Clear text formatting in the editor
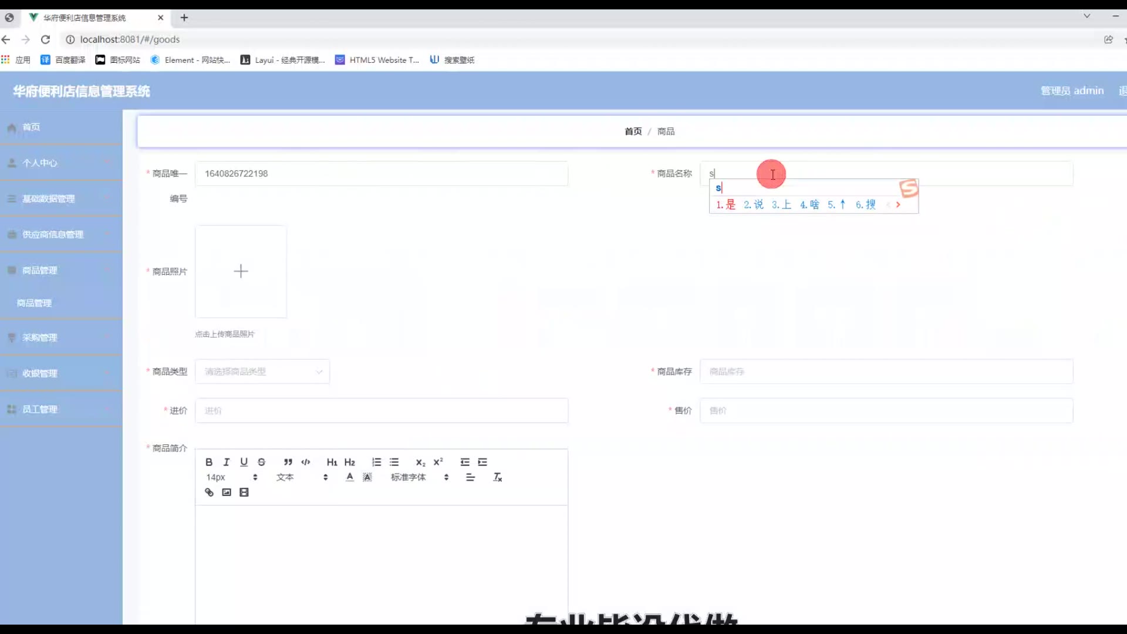This screenshot has height=634, width=1127. coord(498,477)
